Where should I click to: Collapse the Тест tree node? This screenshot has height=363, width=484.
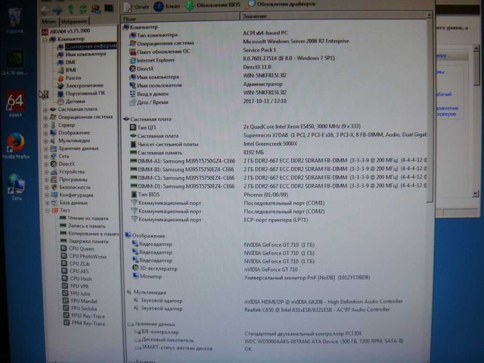click(x=47, y=211)
